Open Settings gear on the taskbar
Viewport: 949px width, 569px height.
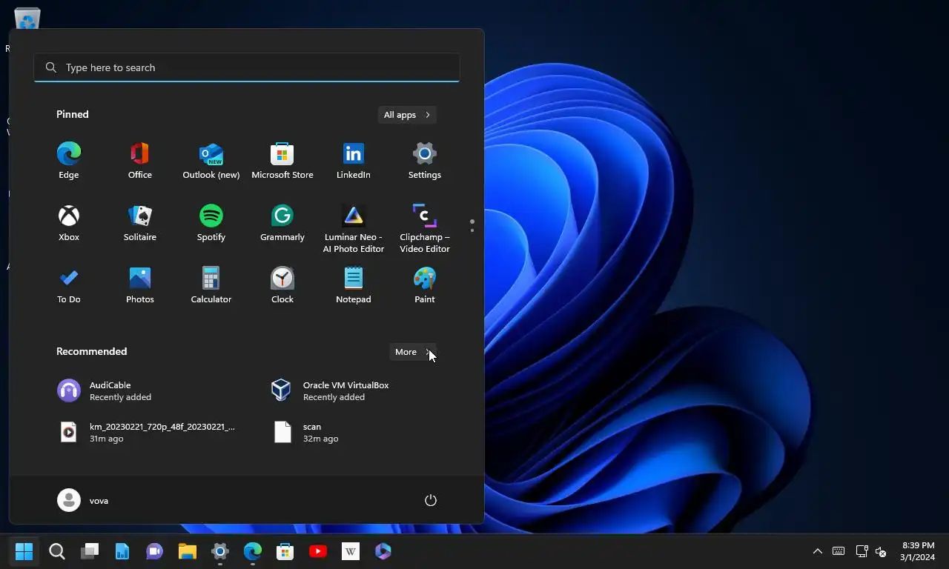220,551
